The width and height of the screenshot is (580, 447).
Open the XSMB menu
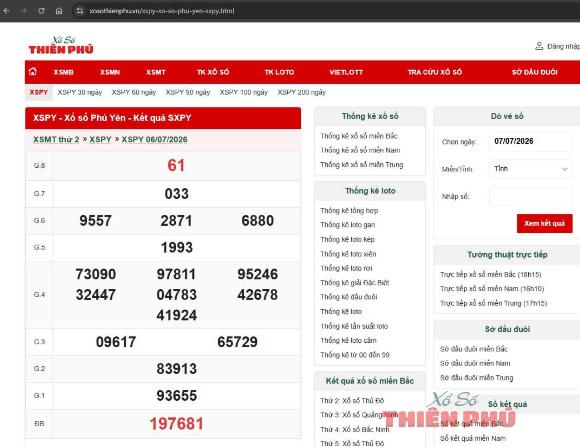pyautogui.click(x=64, y=72)
